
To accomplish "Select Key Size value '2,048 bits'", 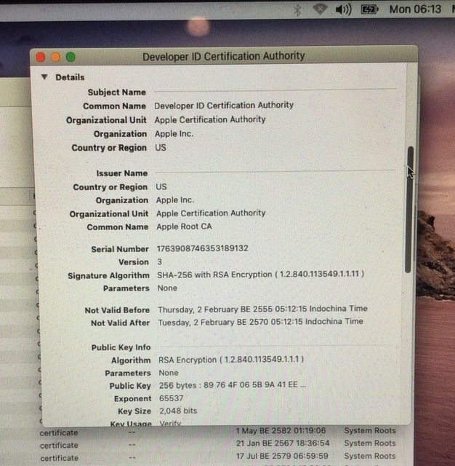I will pos(178,411).
